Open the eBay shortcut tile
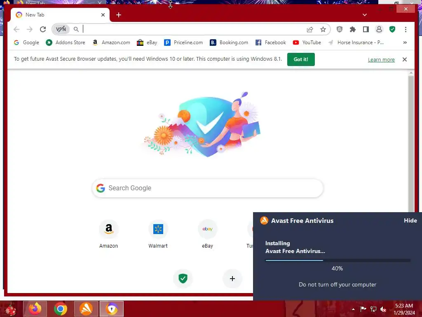422x317 pixels. [208, 234]
